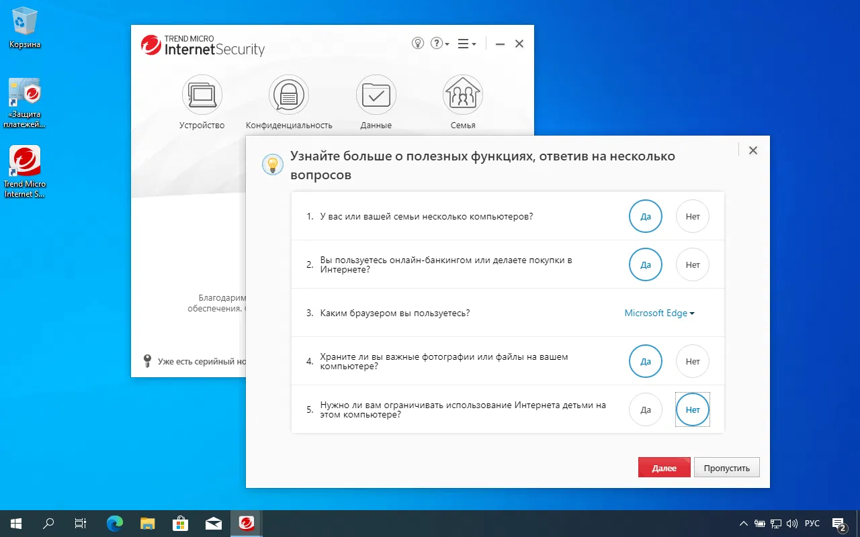Screen dimensions: 860x537
Task: Launch Microsoft Edge from the taskbar
Action: tap(115, 524)
